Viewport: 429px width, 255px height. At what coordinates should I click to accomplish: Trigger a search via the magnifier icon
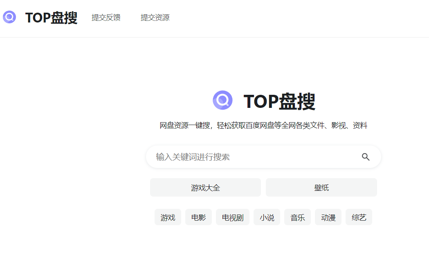[366, 157]
